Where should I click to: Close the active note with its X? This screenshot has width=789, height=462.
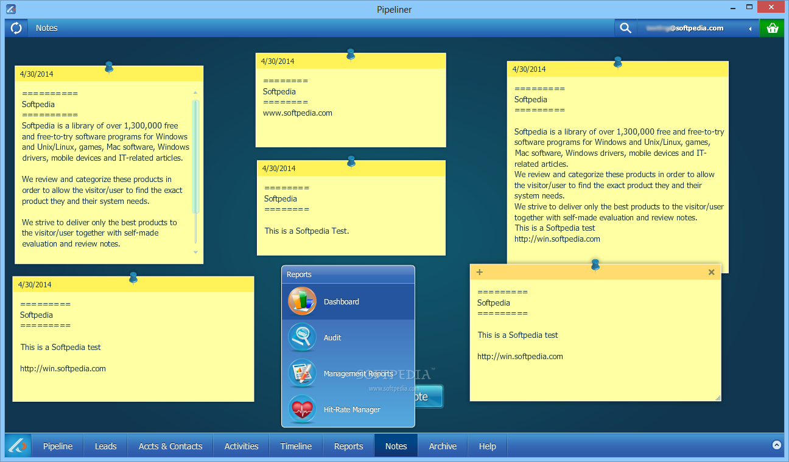pyautogui.click(x=711, y=272)
